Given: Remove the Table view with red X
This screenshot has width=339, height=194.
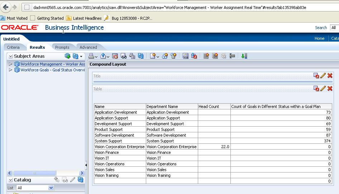Looking at the screenshot, I should coord(330,89).
